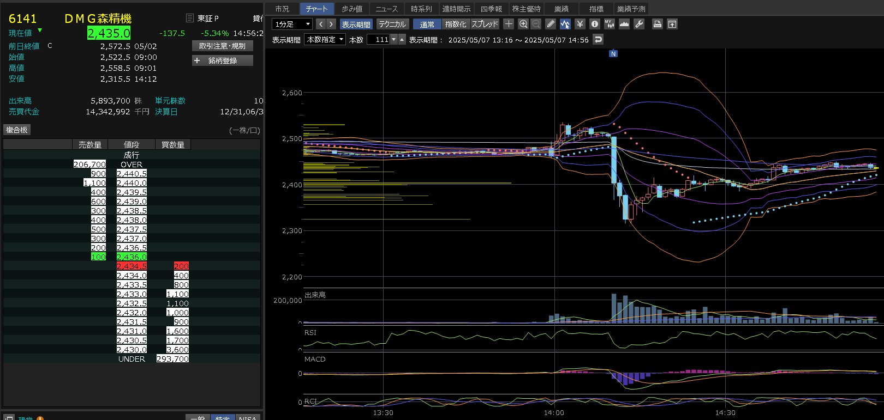Image resolution: width=884 pixels, height=420 pixels.
Task: Open the 適時開示 tab
Action: pos(456,9)
